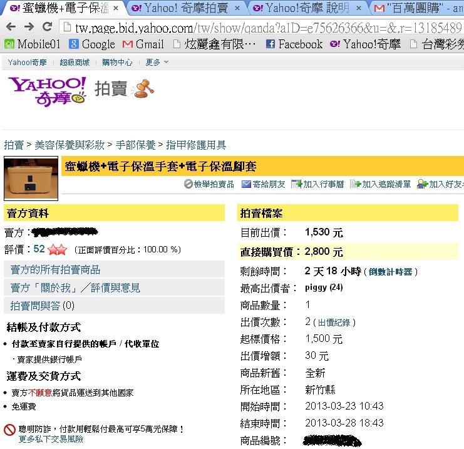Close the Yahoo! 奇摩拍賣 tab
Viewport: 464px width, 449px height.
coord(237,8)
